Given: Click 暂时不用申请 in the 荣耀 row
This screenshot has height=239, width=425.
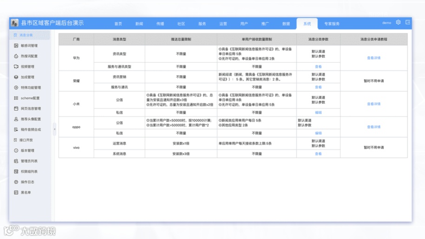Looking at the screenshot, I should point(374,81).
